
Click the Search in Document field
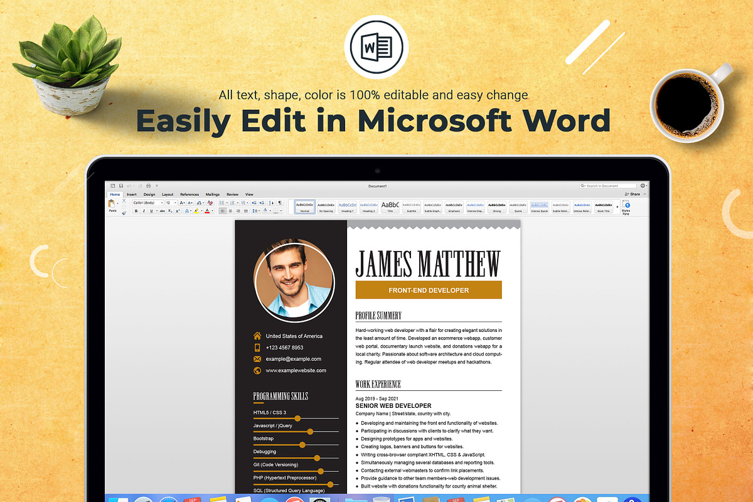tap(608, 186)
